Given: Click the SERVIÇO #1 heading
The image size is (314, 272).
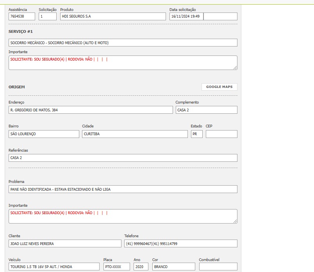Looking at the screenshot, I should point(20,32).
